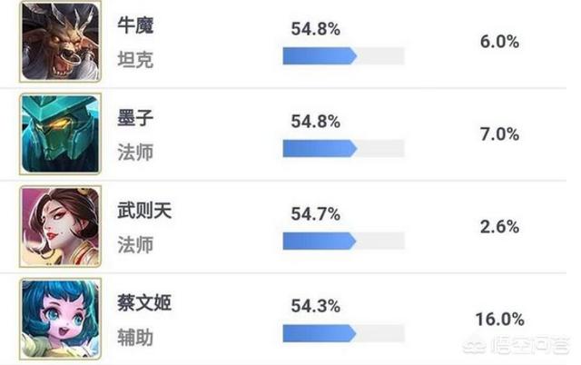
Task: Click the 墨子 hero portrait icon
Action: [61, 133]
